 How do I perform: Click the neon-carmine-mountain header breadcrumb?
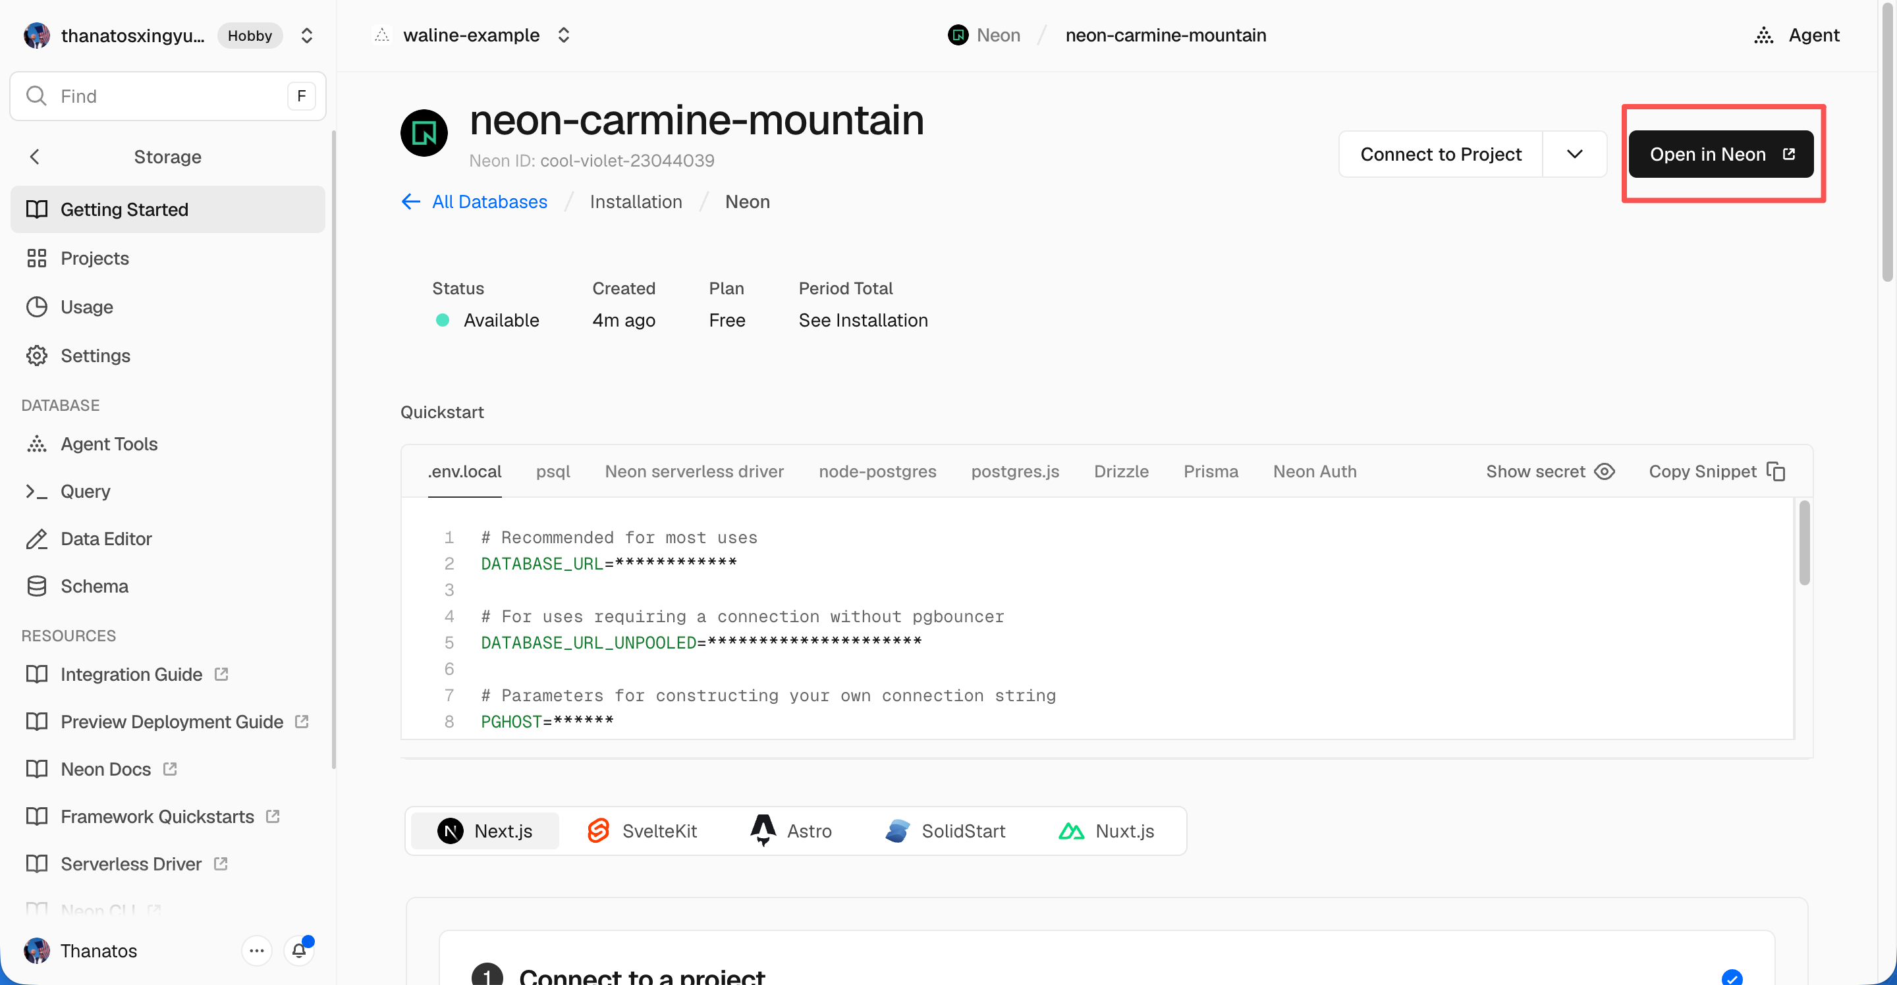point(1166,36)
